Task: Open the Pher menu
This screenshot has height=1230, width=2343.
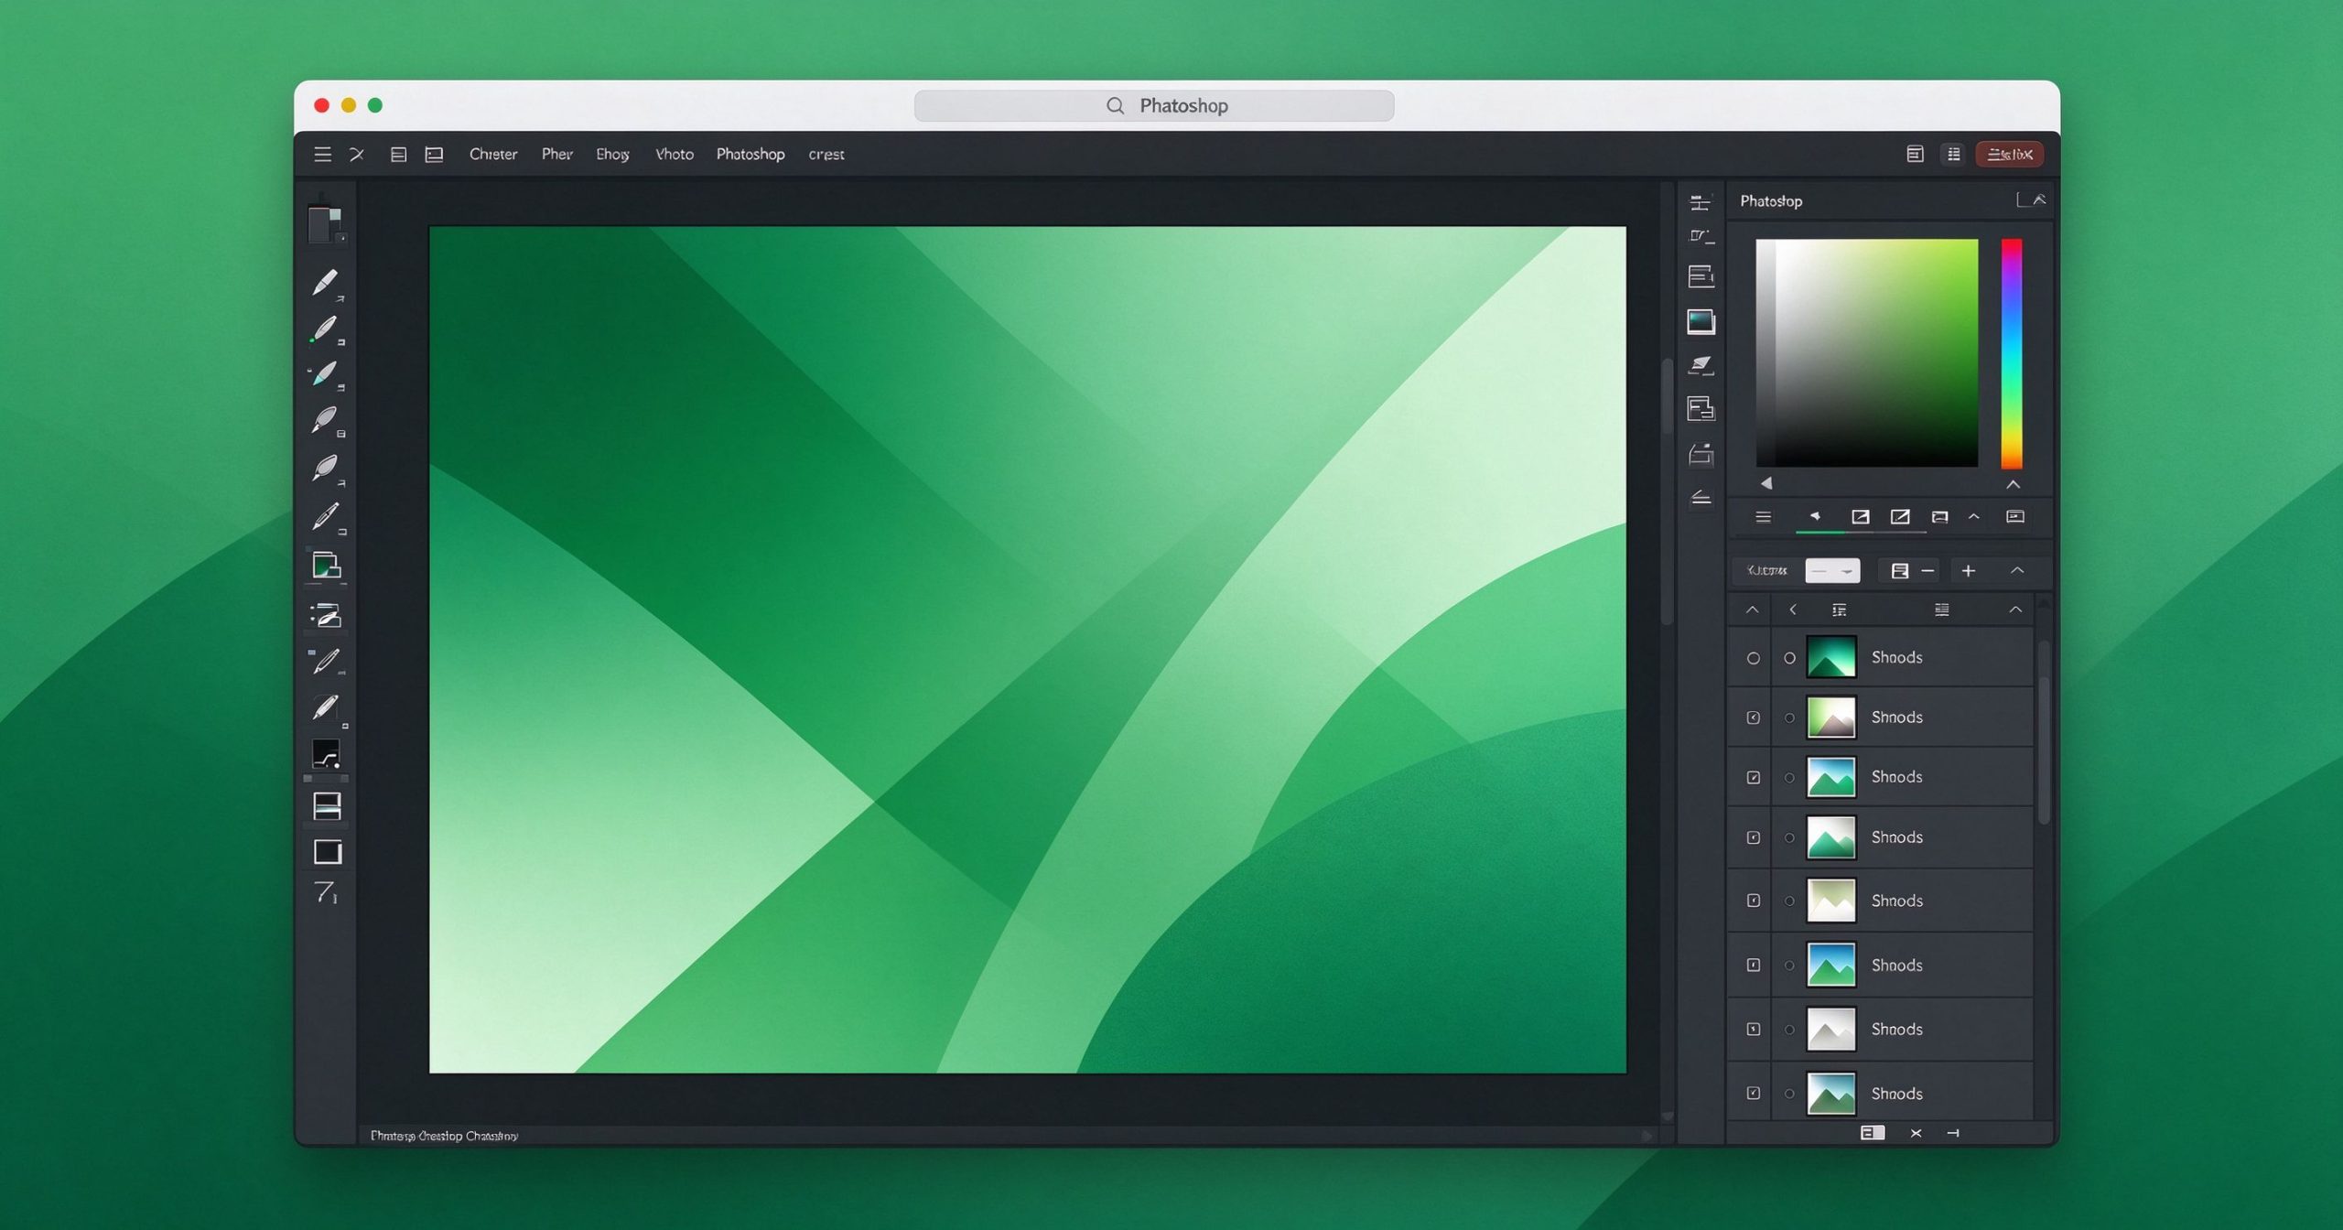Action: pos(556,155)
